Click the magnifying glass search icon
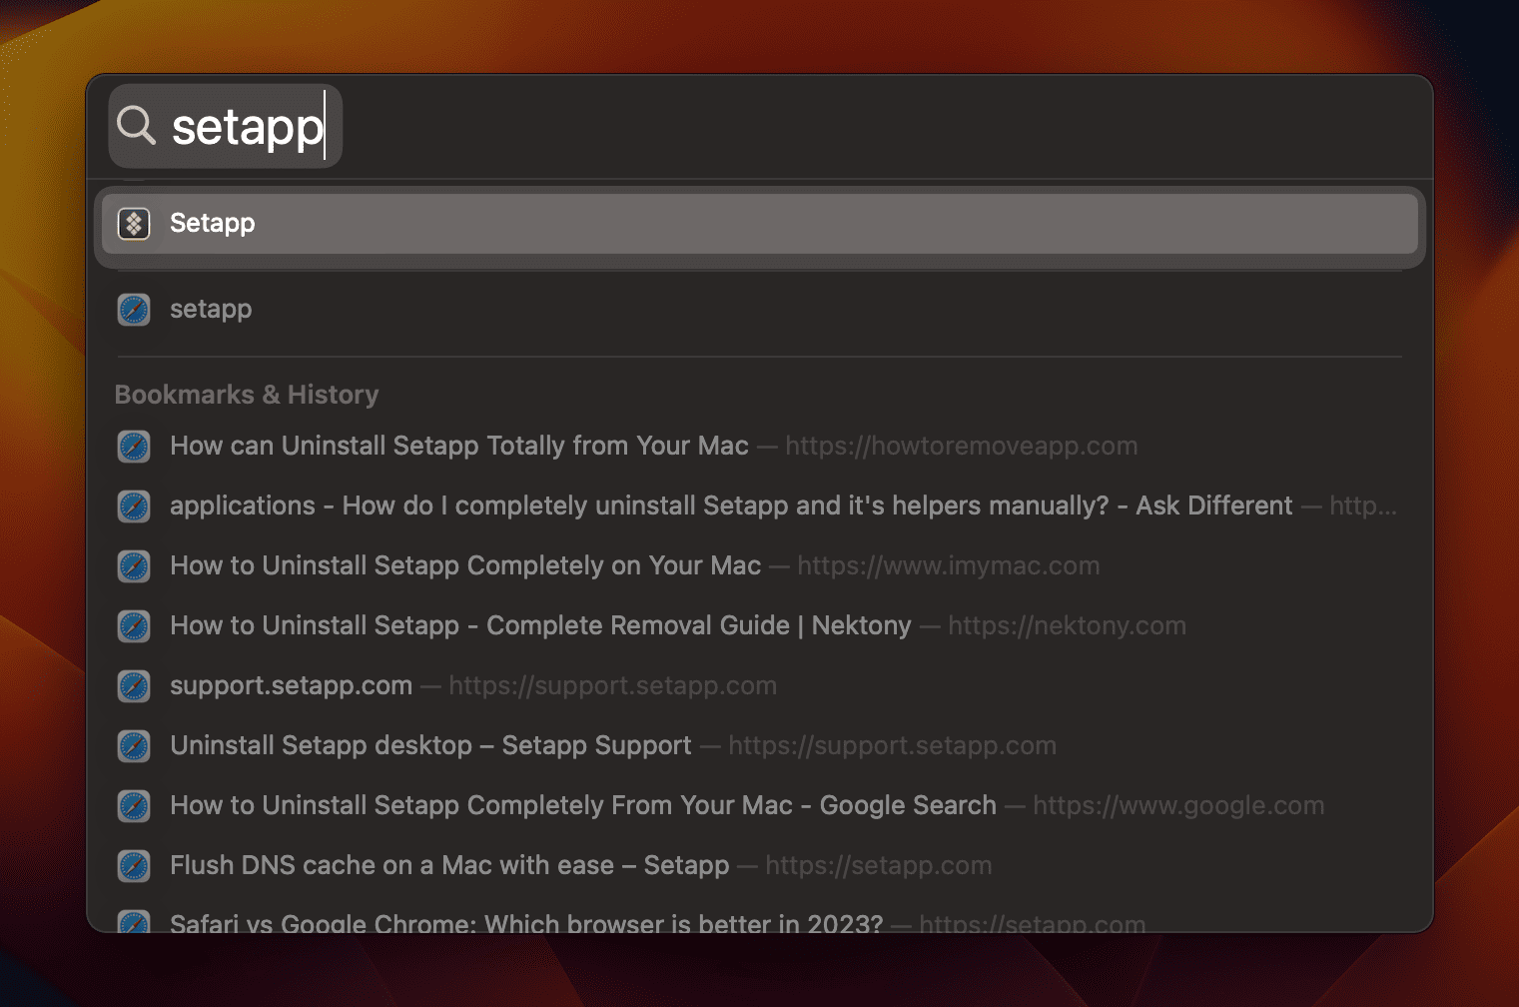Image resolution: width=1519 pixels, height=1007 pixels. click(136, 126)
